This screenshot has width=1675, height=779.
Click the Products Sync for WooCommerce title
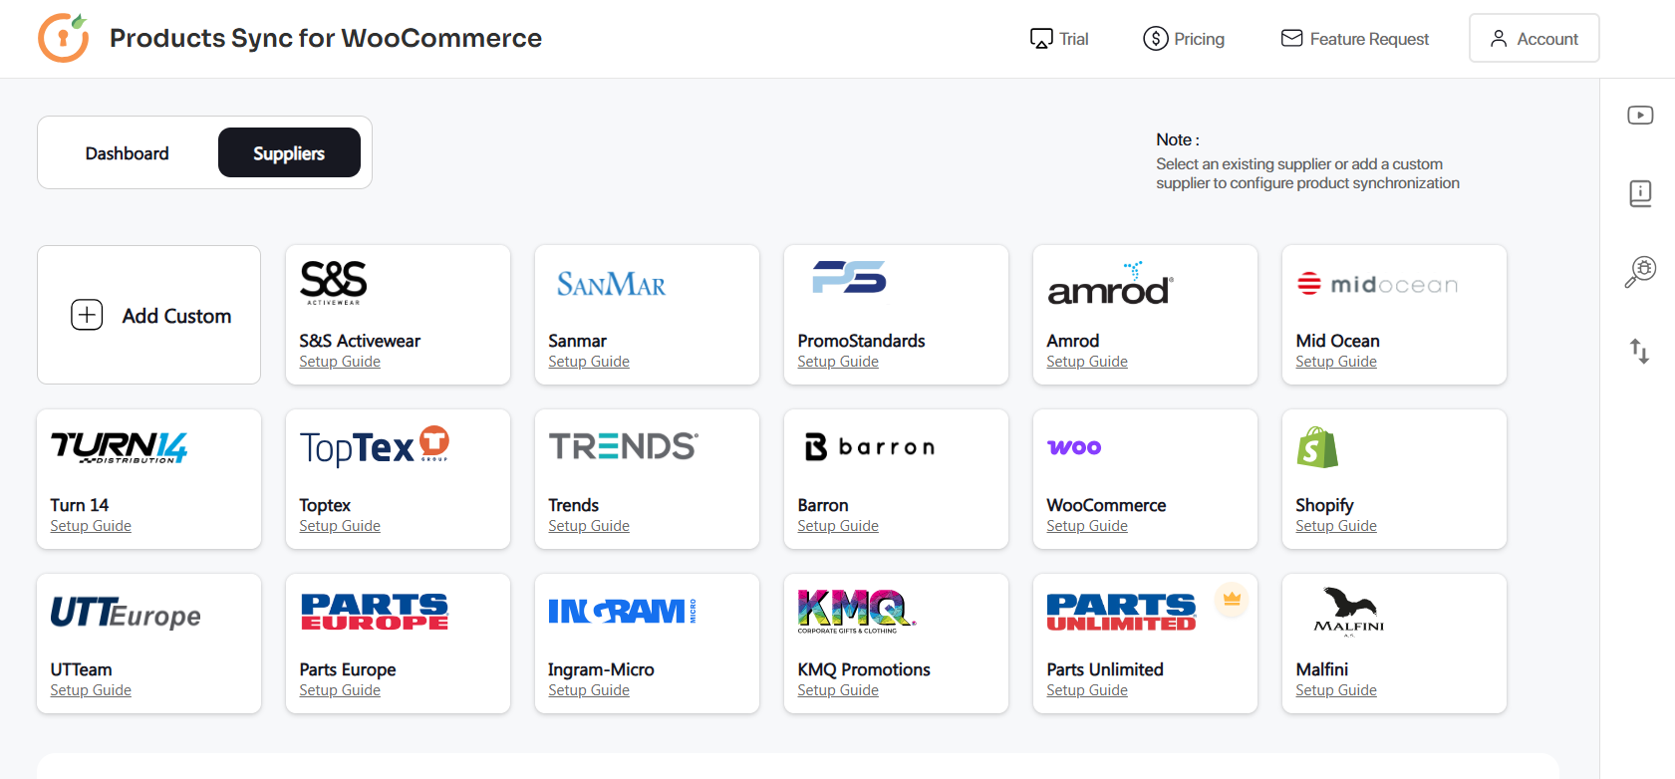point(326,38)
